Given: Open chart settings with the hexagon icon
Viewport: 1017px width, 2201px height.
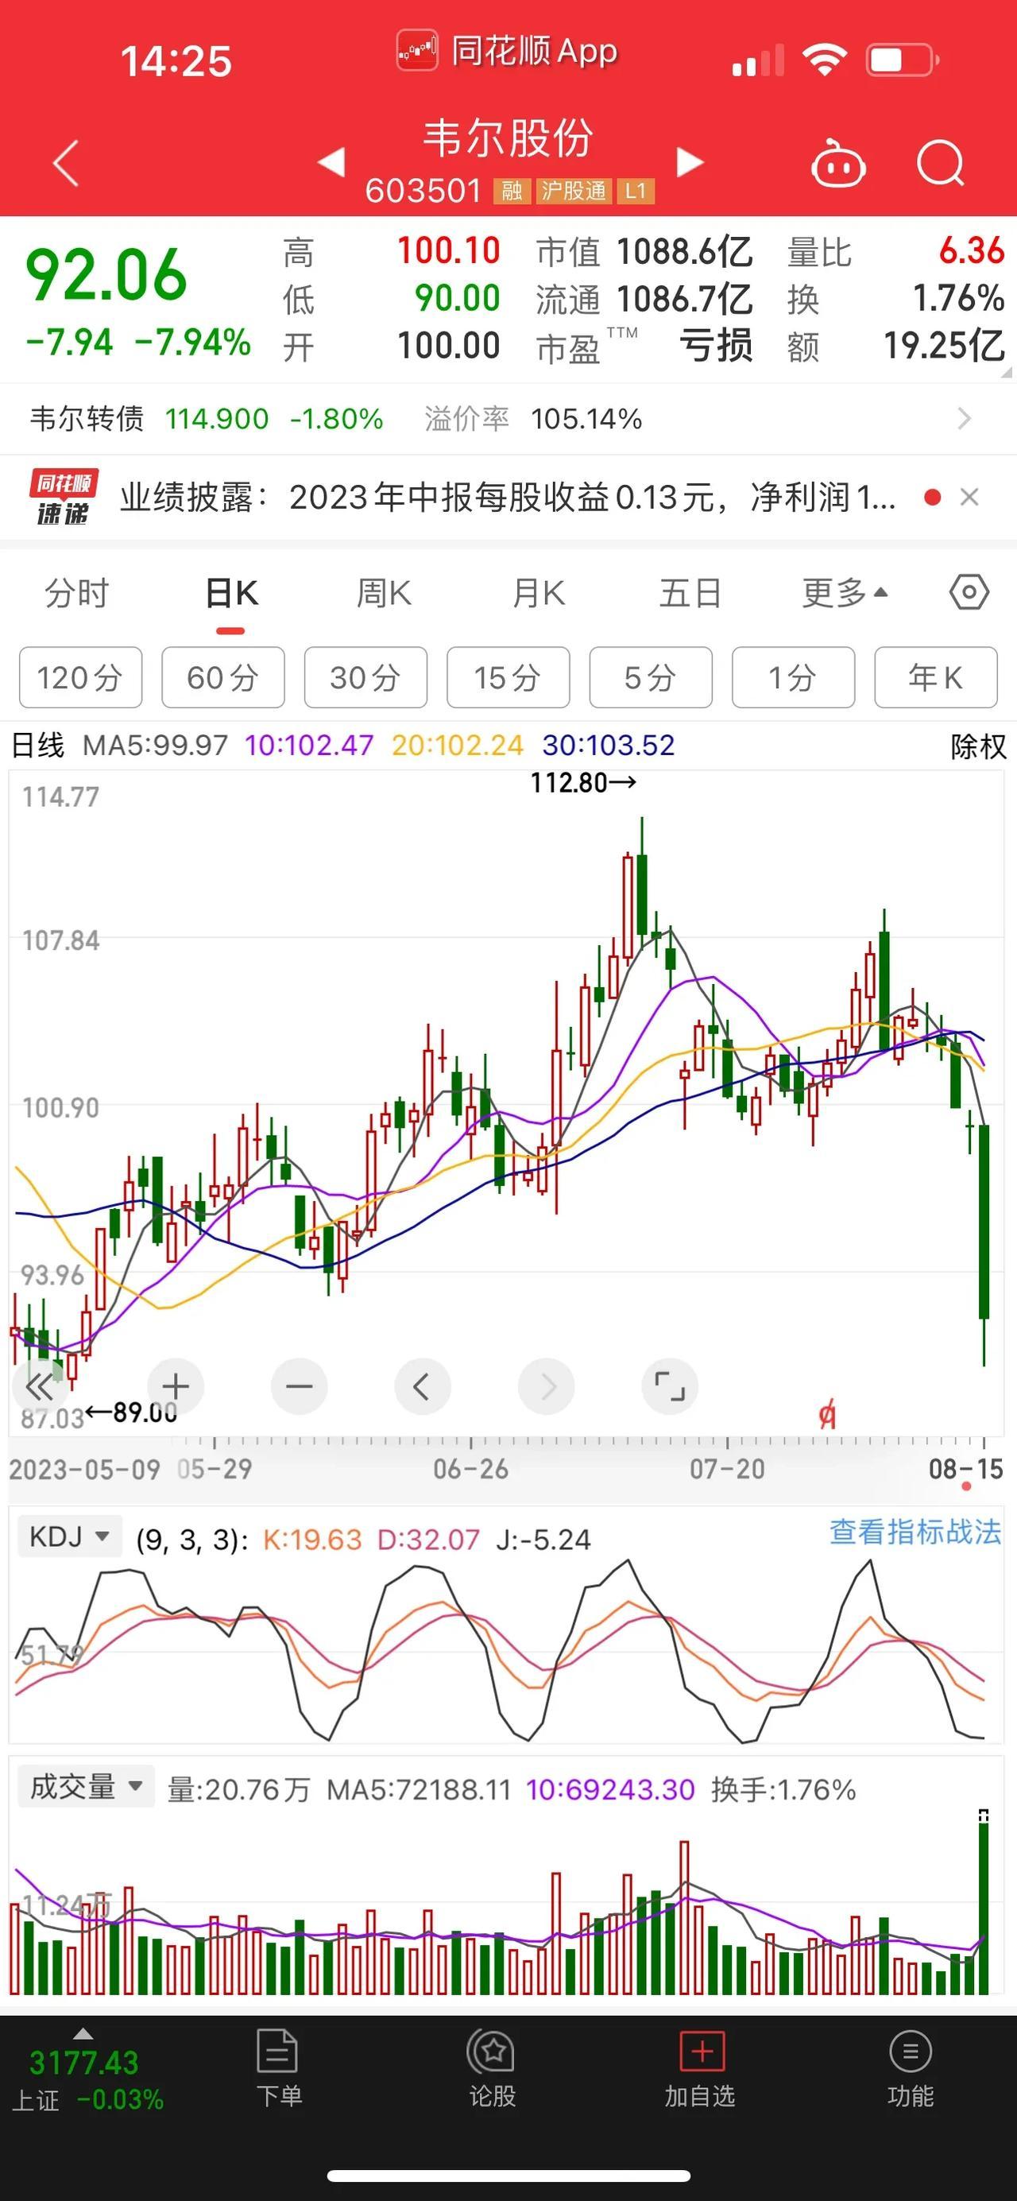Looking at the screenshot, I should point(969,592).
